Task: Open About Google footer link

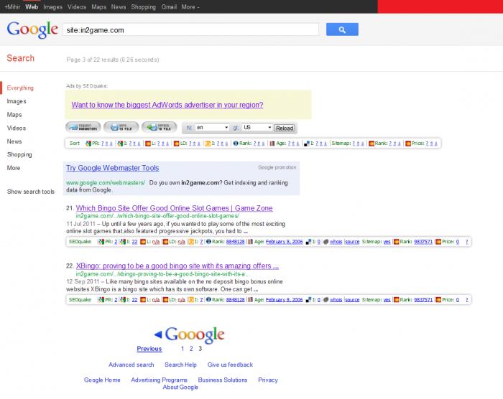Action: click(x=180, y=387)
